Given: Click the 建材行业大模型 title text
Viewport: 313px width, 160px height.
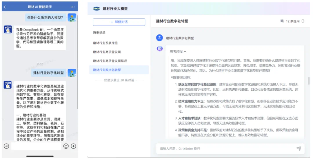Looking at the screenshot, I should tap(115, 9).
